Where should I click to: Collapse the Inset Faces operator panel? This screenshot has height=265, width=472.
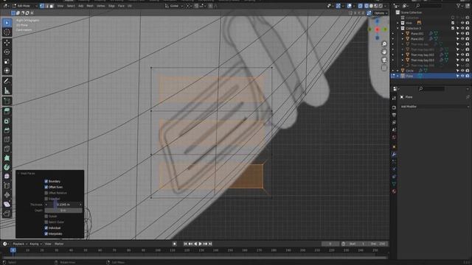18,174
